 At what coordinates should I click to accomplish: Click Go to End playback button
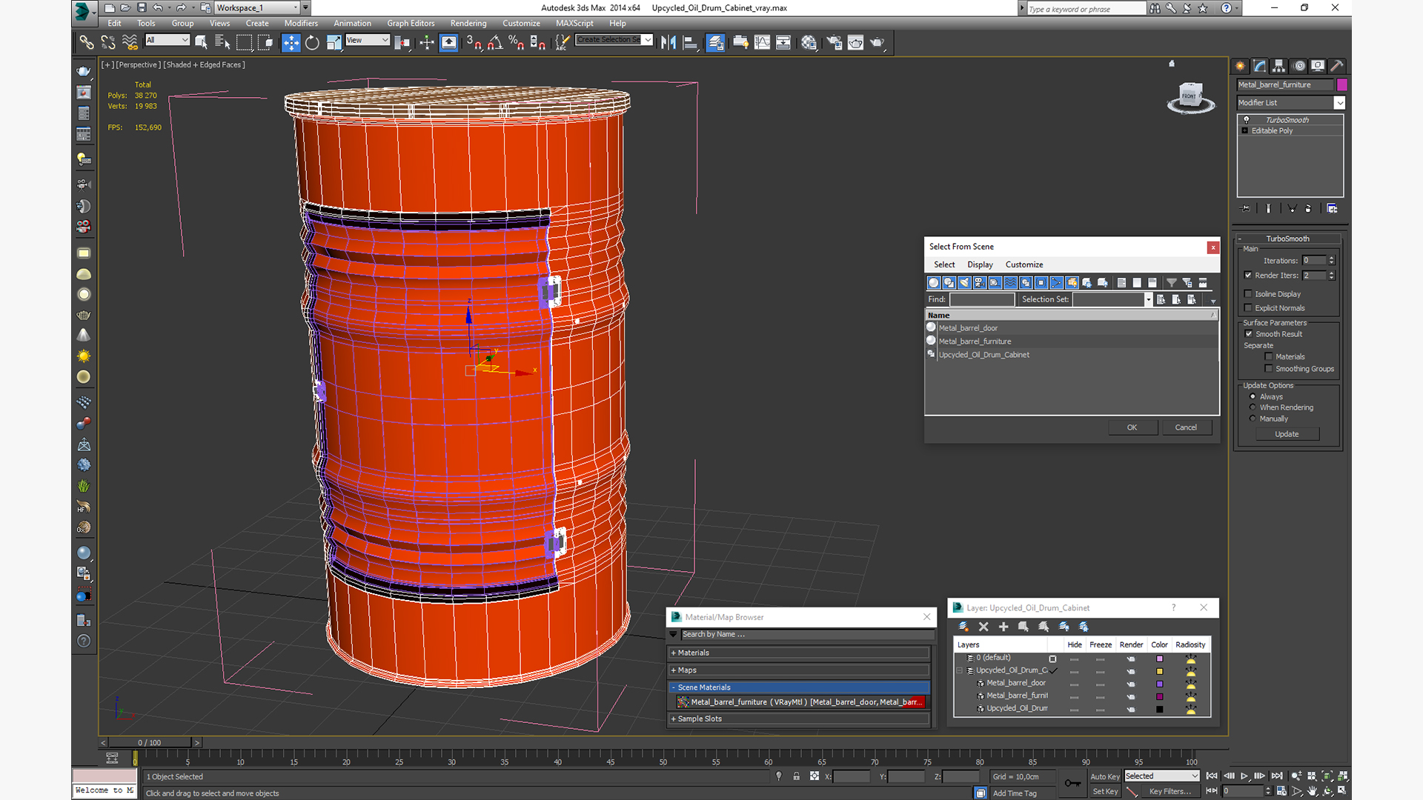1277,776
